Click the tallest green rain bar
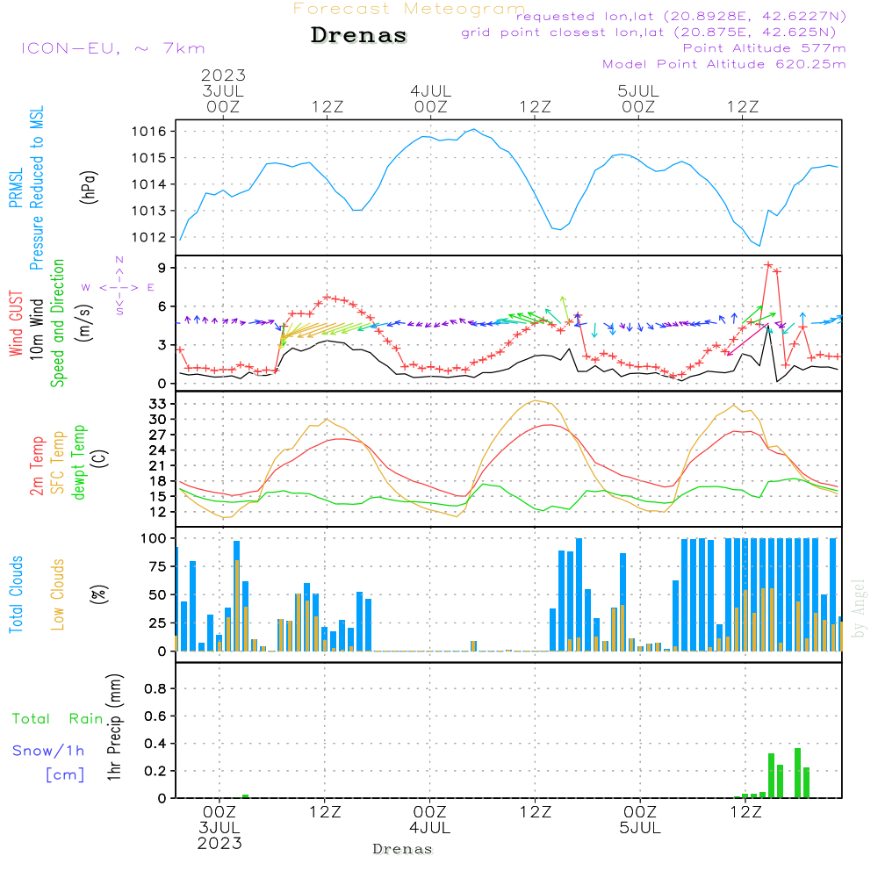 [797, 772]
